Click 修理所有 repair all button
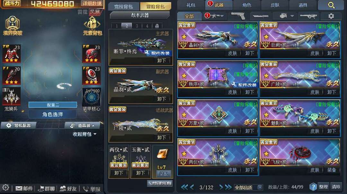This screenshot has width=347, height=194. 160,183
